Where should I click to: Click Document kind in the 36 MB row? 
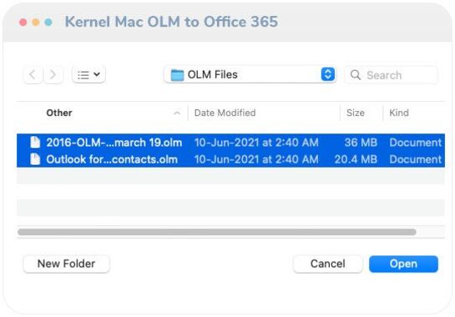[x=416, y=143]
